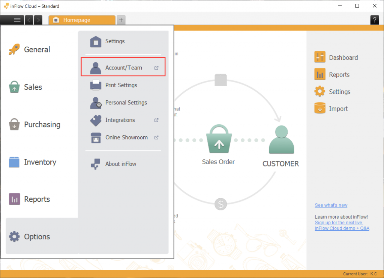384x278 pixels.
Task: Click the Online Showroom storefront icon
Action: 96,137
